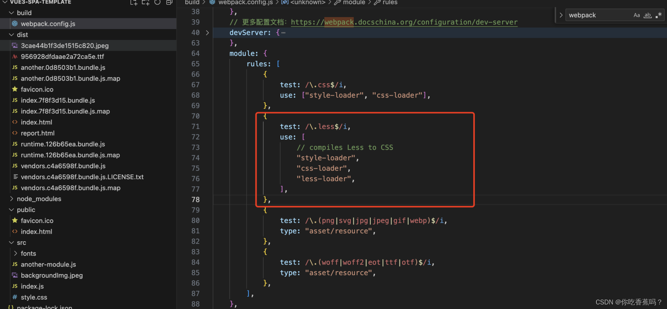This screenshot has width=667, height=309.
Task: Click the New File icon in explorer header
Action: click(x=134, y=2)
